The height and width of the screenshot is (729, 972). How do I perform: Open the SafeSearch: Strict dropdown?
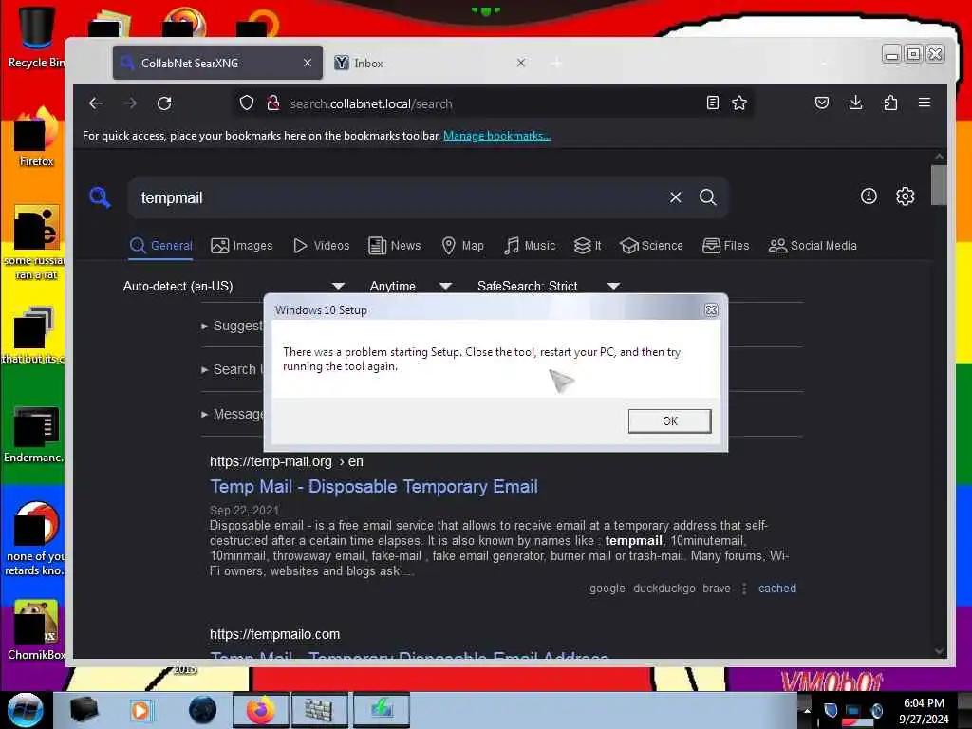(x=549, y=287)
